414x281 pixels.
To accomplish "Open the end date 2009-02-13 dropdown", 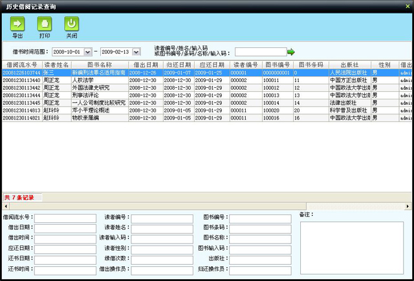I will click(x=135, y=52).
